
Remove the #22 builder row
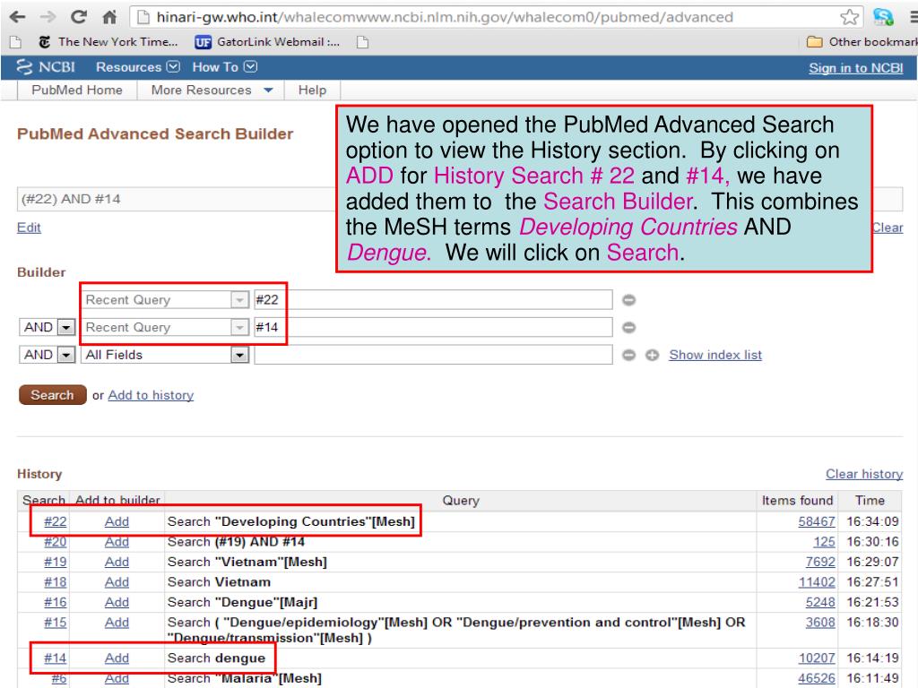pos(628,300)
